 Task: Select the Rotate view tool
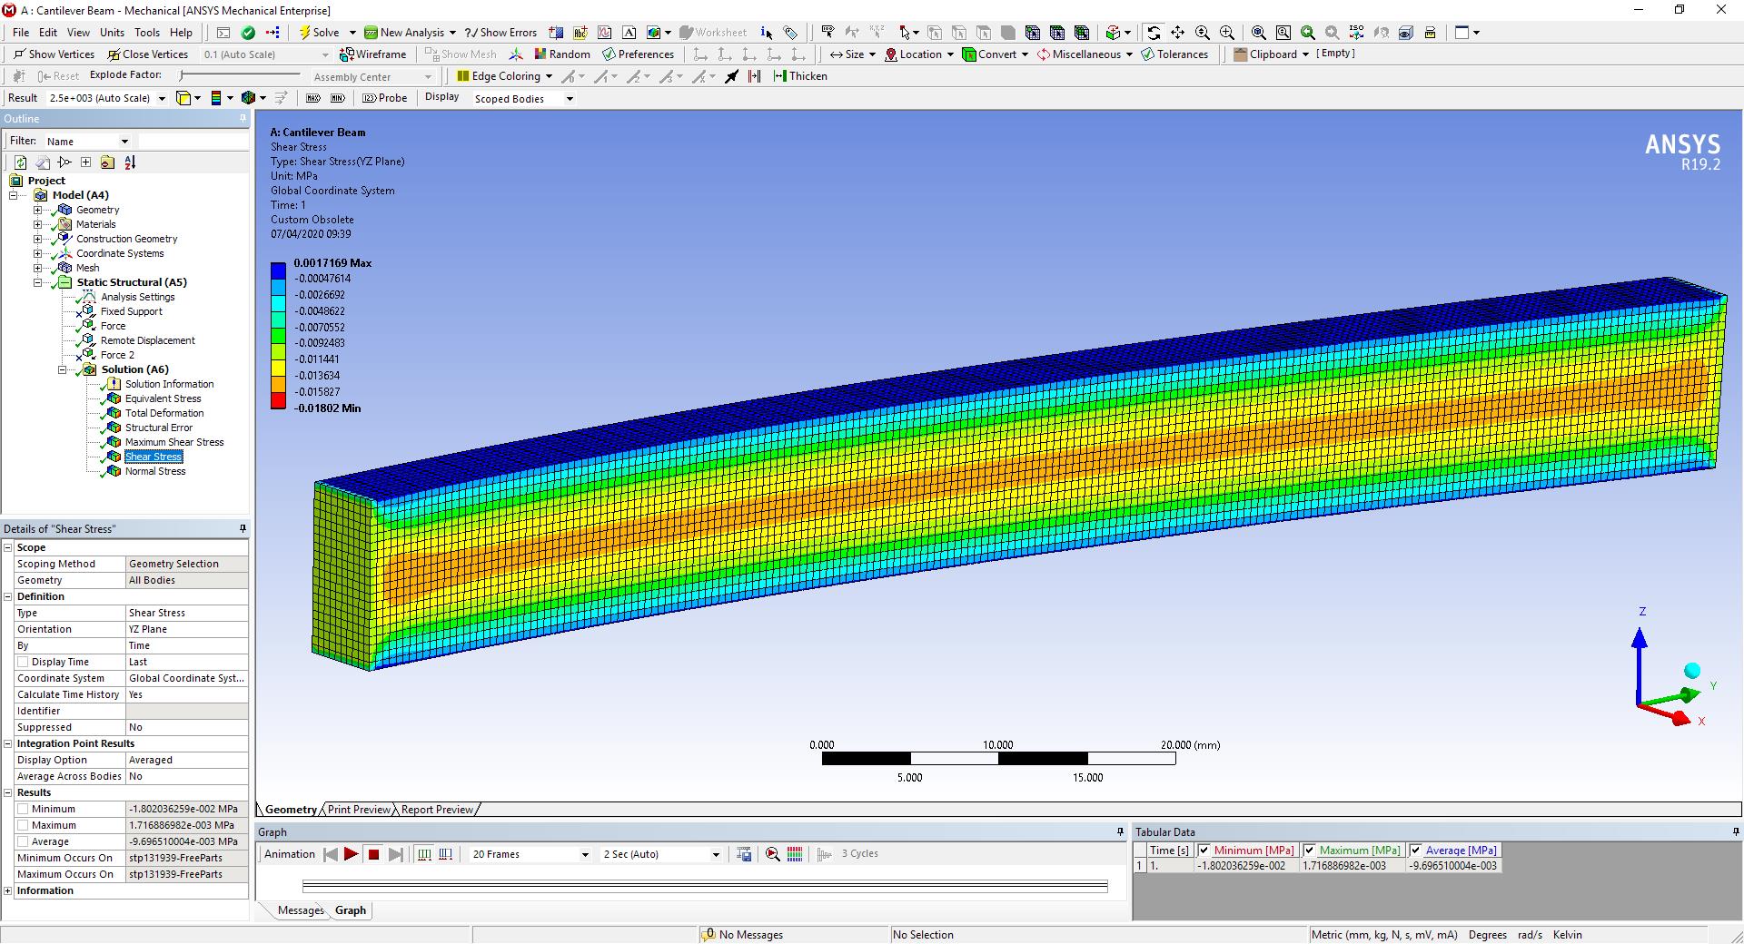point(1154,33)
